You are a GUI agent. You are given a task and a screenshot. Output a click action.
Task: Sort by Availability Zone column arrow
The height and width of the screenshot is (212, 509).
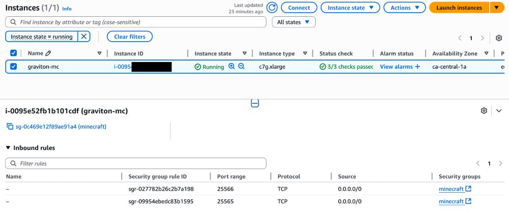[x=486, y=53]
